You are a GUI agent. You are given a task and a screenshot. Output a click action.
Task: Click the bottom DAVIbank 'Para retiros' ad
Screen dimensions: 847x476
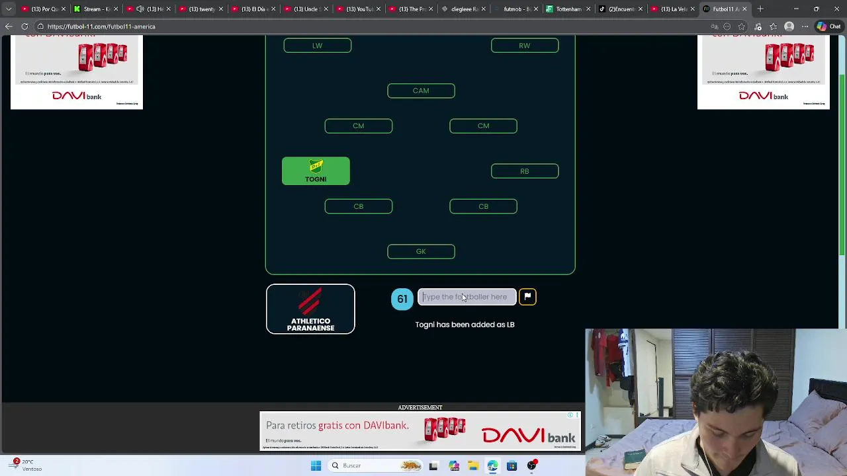[x=420, y=431]
